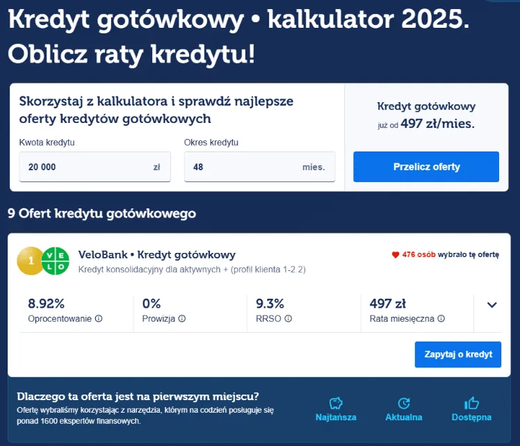Click the gold number 1 ranking badge
520x446 pixels.
coord(31,261)
